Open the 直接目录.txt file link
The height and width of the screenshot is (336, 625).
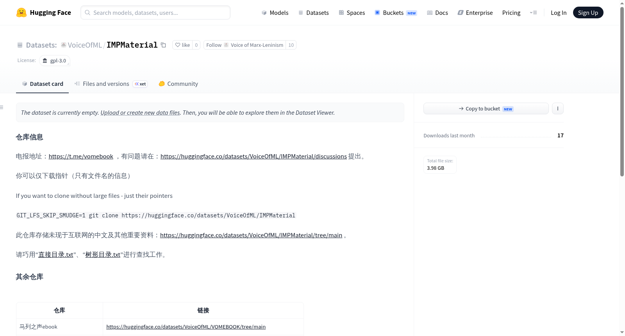pyautogui.click(x=56, y=255)
